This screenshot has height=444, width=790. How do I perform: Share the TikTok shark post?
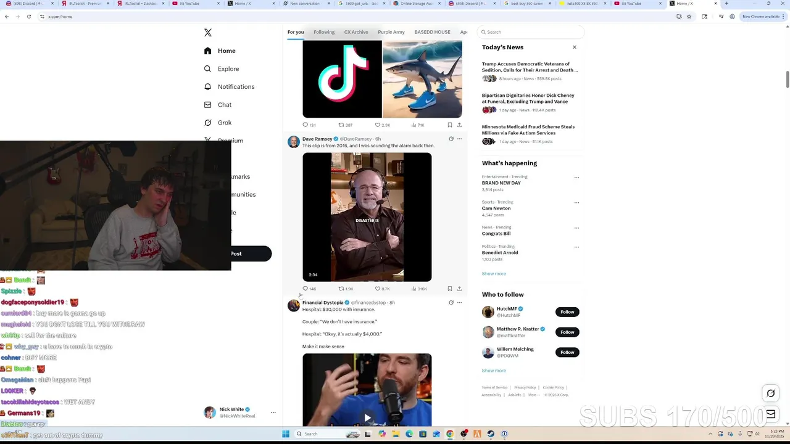[459, 125]
